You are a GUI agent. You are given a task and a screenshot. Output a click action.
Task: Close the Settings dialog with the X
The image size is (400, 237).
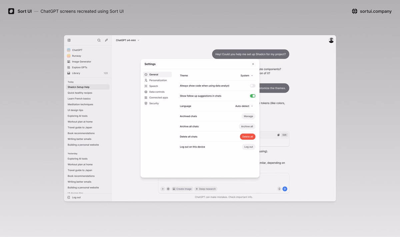253,64
